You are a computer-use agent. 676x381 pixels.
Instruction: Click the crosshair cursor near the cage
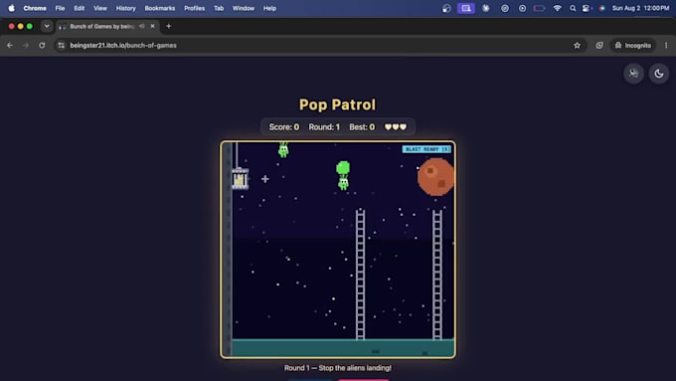[265, 179]
